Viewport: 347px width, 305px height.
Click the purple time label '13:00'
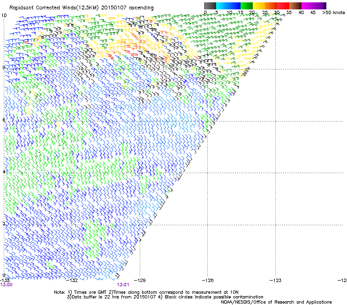[x=7, y=285]
